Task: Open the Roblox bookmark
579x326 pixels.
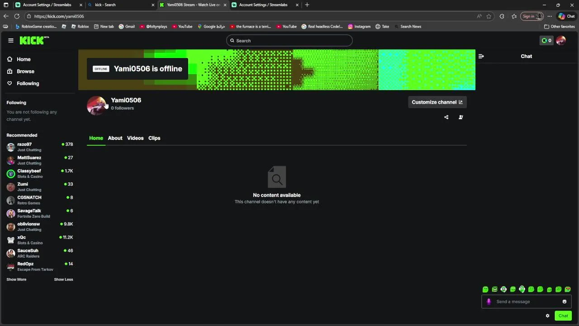Action: click(80, 26)
